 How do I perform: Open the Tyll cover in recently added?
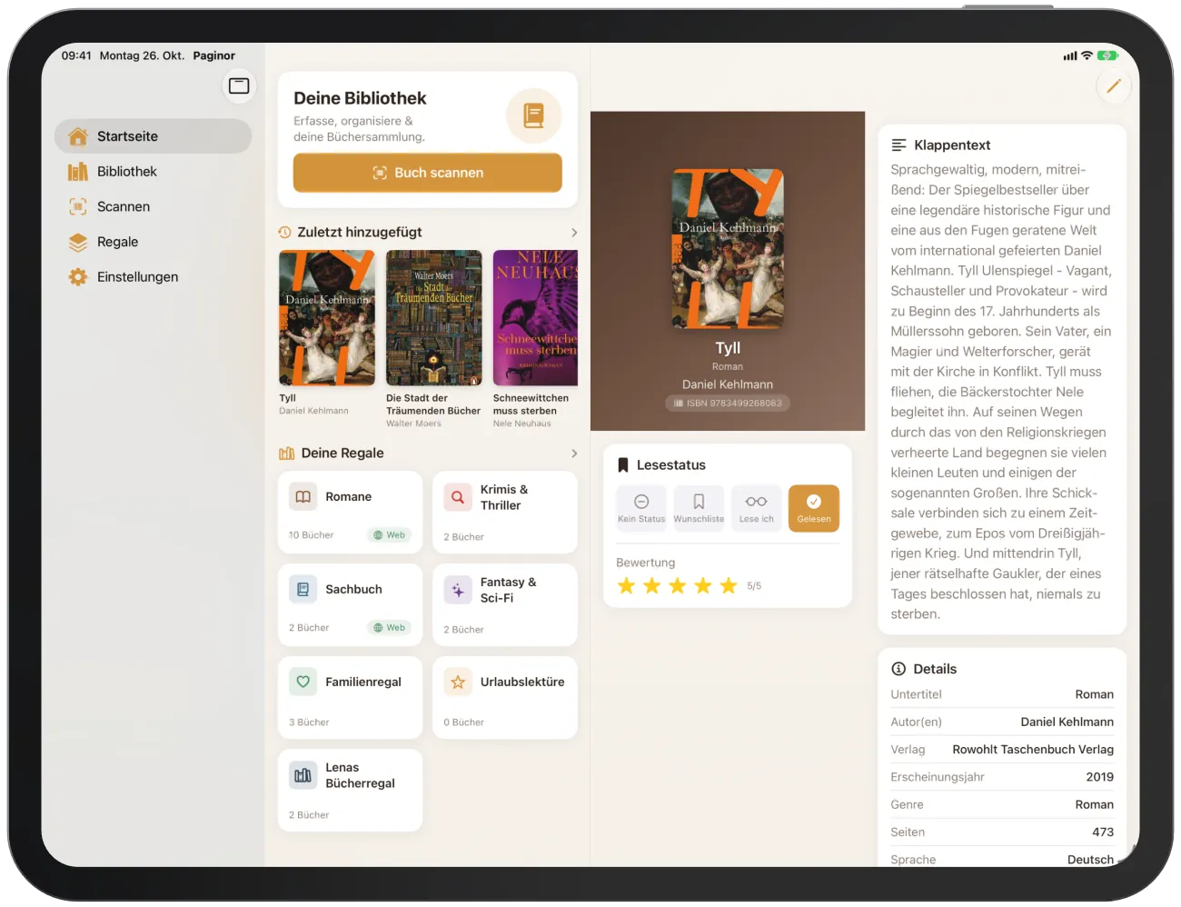pos(327,318)
